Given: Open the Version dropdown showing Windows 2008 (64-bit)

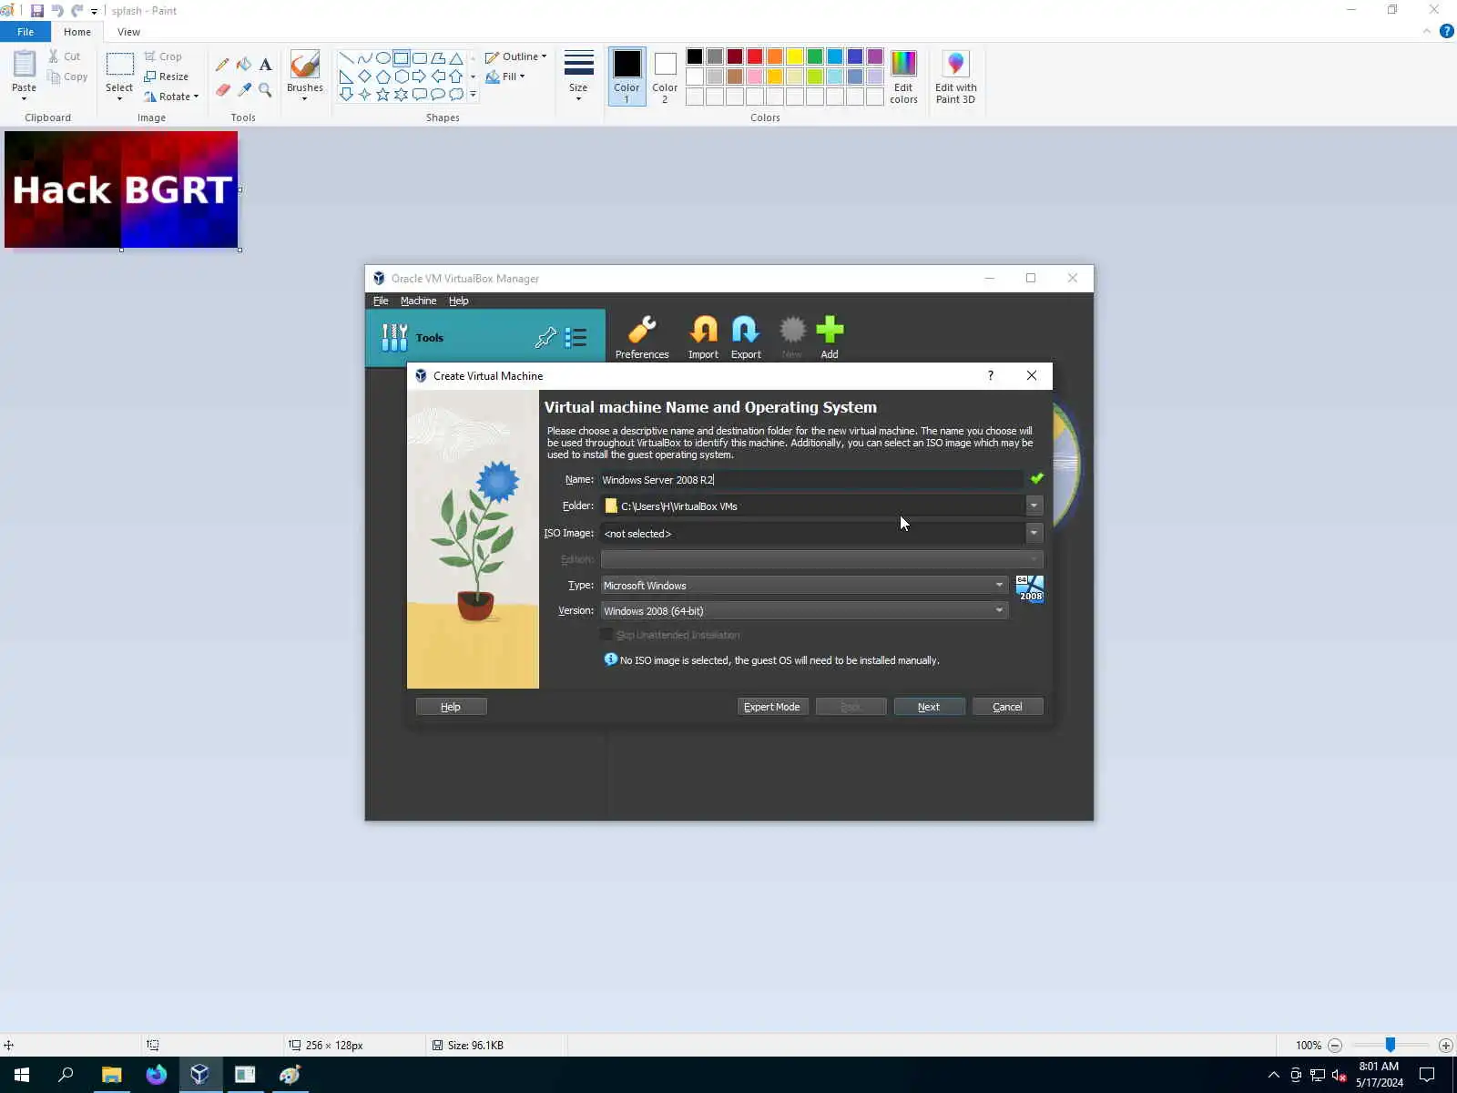Looking at the screenshot, I should (804, 610).
